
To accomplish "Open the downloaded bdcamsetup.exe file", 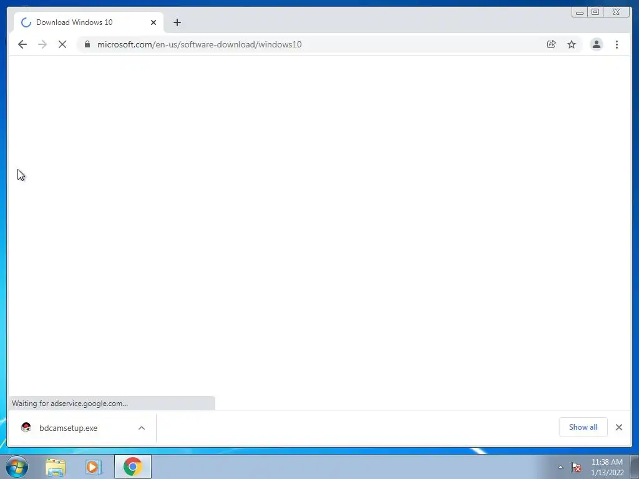I will 69,428.
